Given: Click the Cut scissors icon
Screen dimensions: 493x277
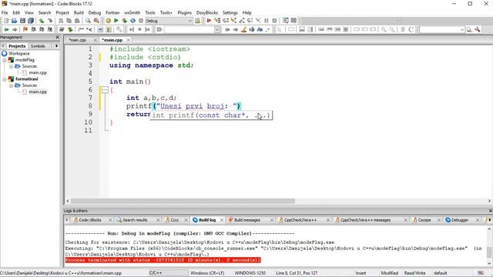Looking at the screenshot, I should click(x=61, y=21).
